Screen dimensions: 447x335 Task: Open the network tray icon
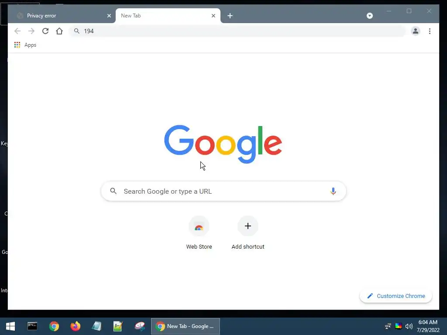point(388,326)
